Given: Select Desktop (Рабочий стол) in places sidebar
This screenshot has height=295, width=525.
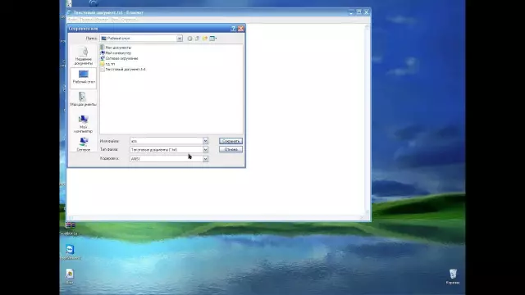Looking at the screenshot, I should tap(84, 78).
